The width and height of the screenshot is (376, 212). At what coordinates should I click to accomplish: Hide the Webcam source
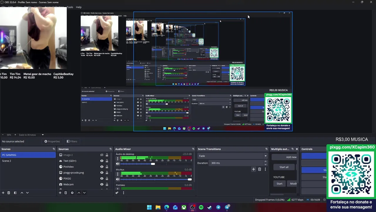(x=102, y=184)
